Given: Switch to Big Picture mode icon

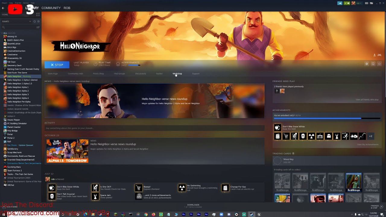Looking at the screenshot, I should 371,3.
